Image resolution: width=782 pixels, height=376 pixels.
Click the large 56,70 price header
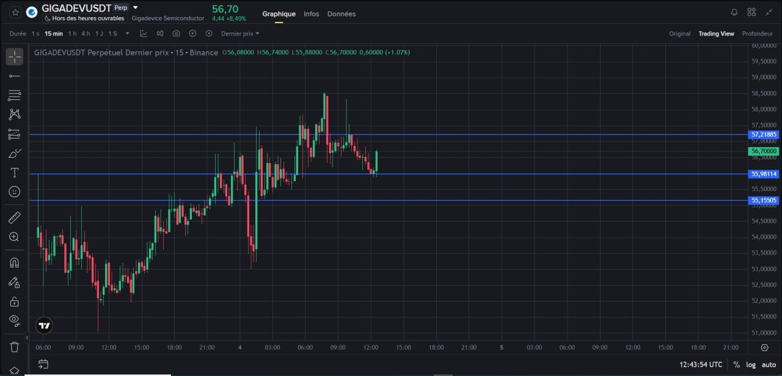225,9
